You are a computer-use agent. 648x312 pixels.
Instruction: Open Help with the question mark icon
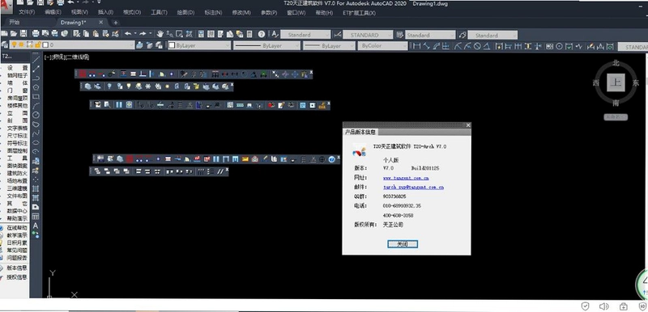(261, 34)
